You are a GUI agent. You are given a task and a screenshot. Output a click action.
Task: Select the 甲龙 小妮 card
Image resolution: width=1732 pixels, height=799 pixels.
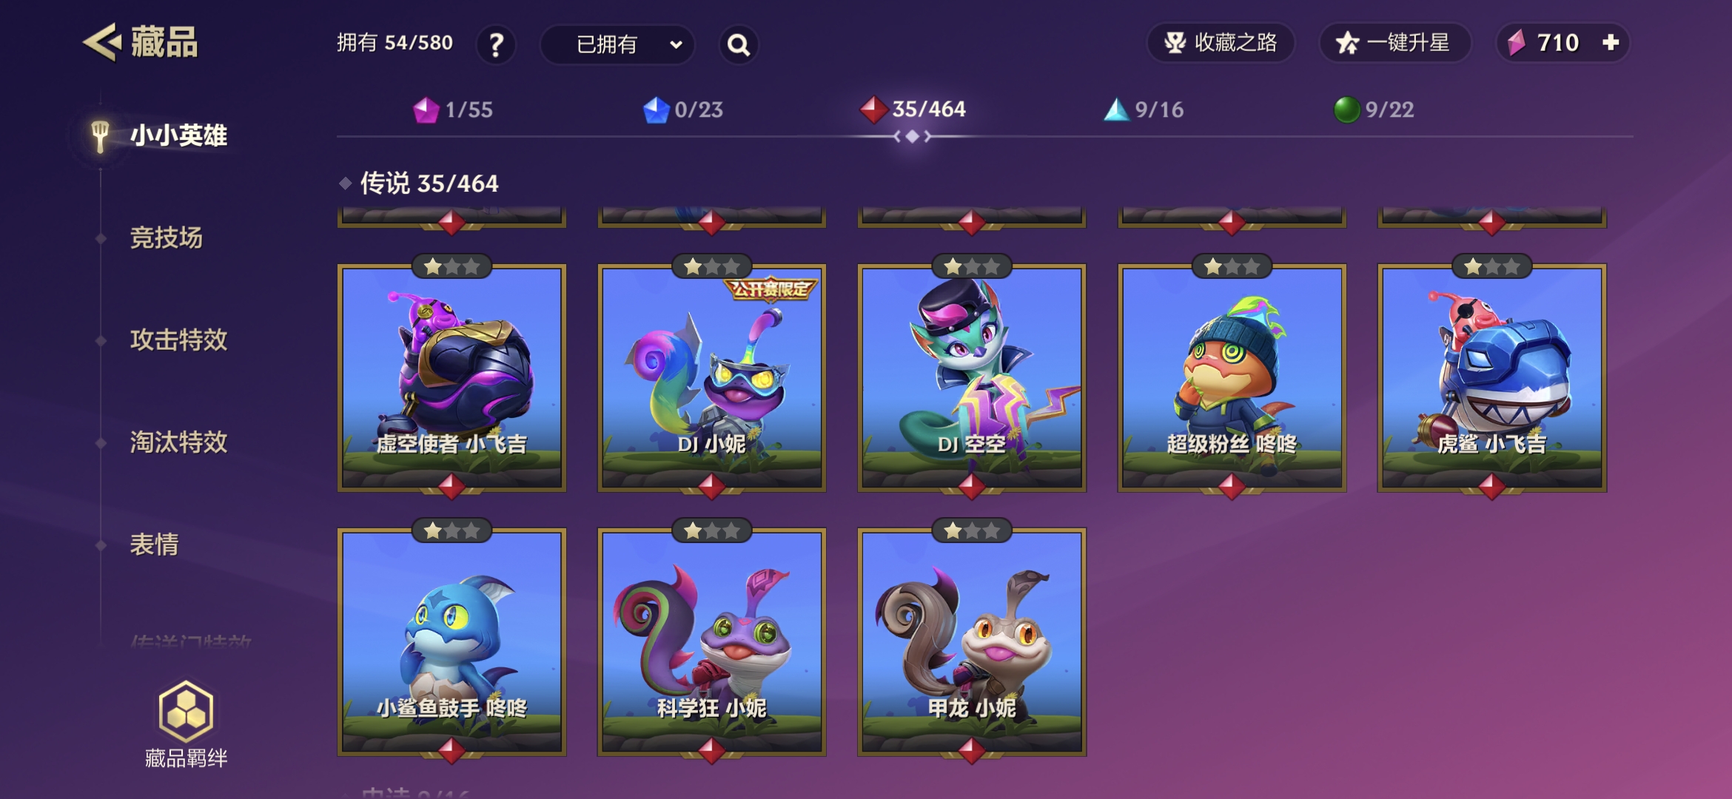pos(972,641)
